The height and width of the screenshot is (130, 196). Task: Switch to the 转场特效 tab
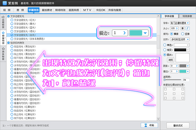[x=60, y=10]
